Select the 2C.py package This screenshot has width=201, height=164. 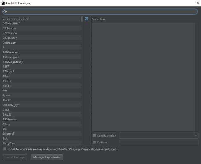tap(42, 124)
